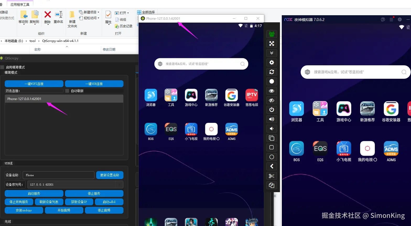Open the 谷歌安装器 app in mirrored phone
The width and height of the screenshot is (411, 226).
(231, 98)
